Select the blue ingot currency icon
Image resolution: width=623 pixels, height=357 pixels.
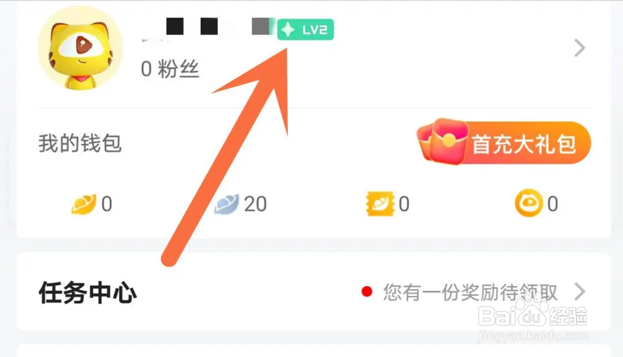[226, 204]
